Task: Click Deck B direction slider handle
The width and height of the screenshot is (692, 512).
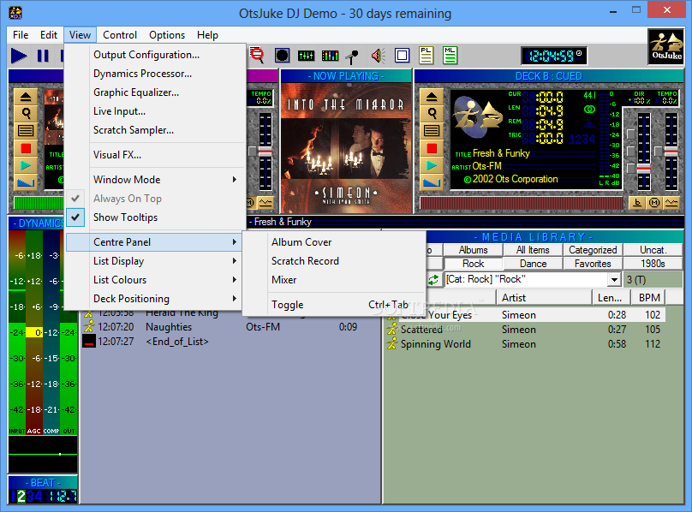Action: tap(644, 169)
